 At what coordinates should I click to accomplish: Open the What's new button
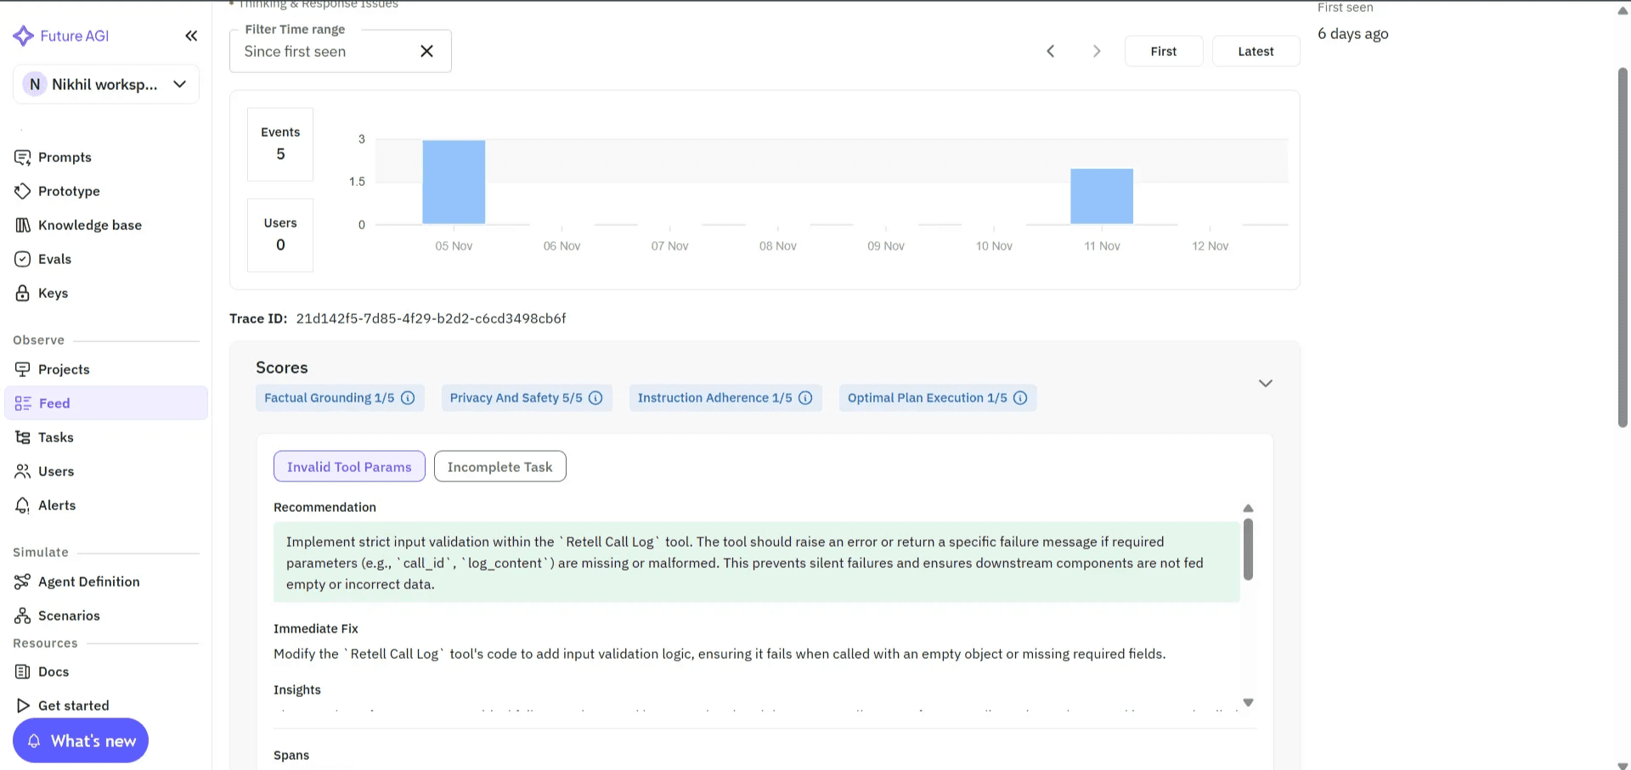pyautogui.click(x=81, y=741)
